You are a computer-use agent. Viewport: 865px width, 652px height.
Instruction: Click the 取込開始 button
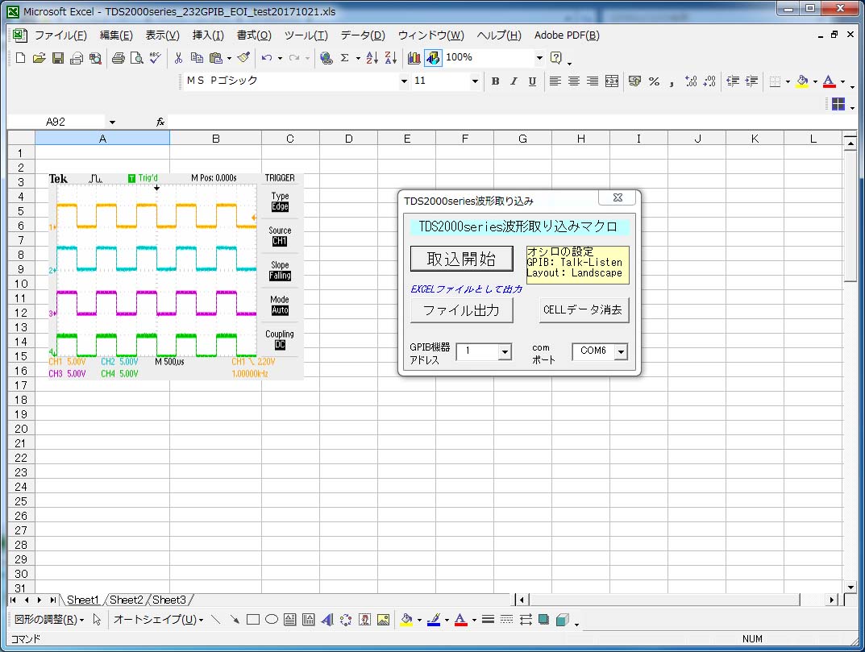(x=462, y=259)
